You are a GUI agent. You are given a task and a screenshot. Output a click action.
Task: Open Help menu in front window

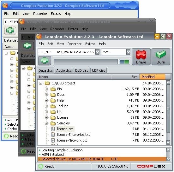(x=102, y=44)
